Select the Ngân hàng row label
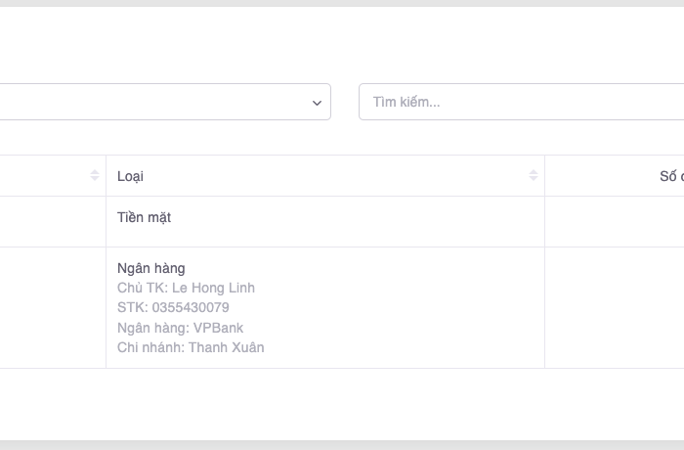Screen dimensions: 684x450 point(151,268)
